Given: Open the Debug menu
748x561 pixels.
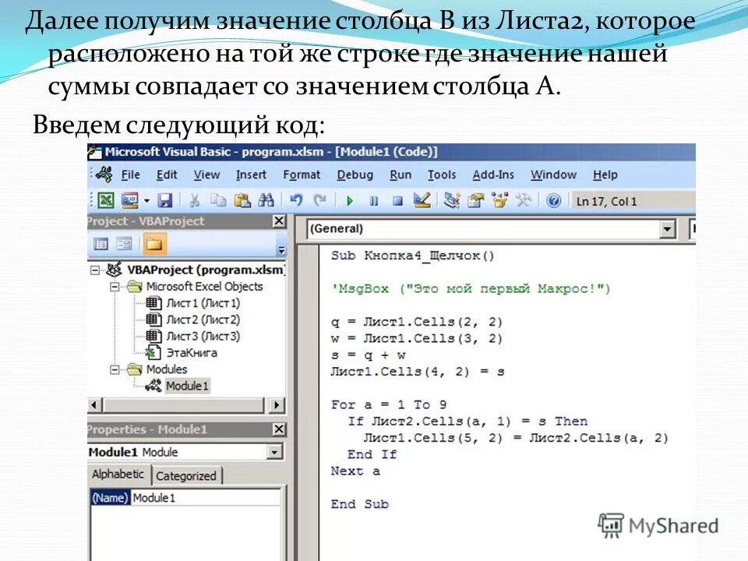Looking at the screenshot, I should [354, 175].
